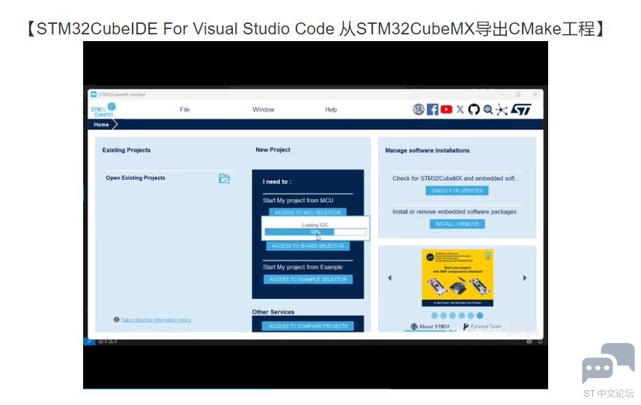Viewport: 641px width, 405px height.
Task: Click the Loading IOC progress bar
Action: click(315, 232)
